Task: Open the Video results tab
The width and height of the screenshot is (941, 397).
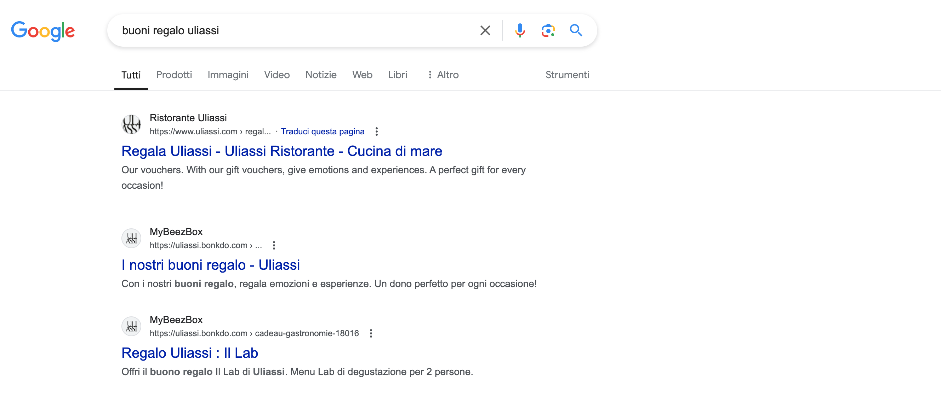Action: point(277,75)
